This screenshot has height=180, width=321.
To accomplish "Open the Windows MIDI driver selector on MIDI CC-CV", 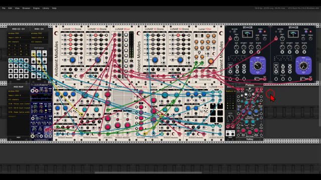I will tap(18, 33).
